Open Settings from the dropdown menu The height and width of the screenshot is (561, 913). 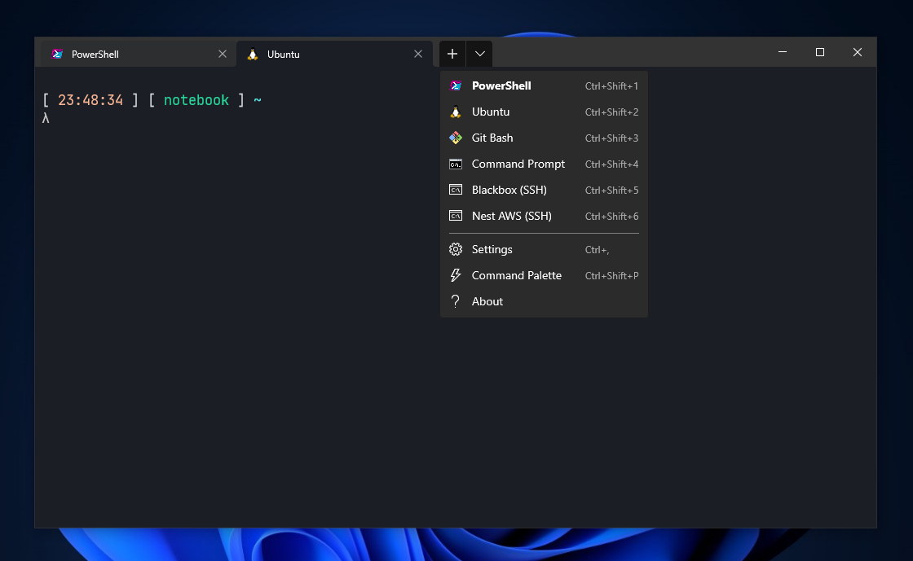pos(544,249)
